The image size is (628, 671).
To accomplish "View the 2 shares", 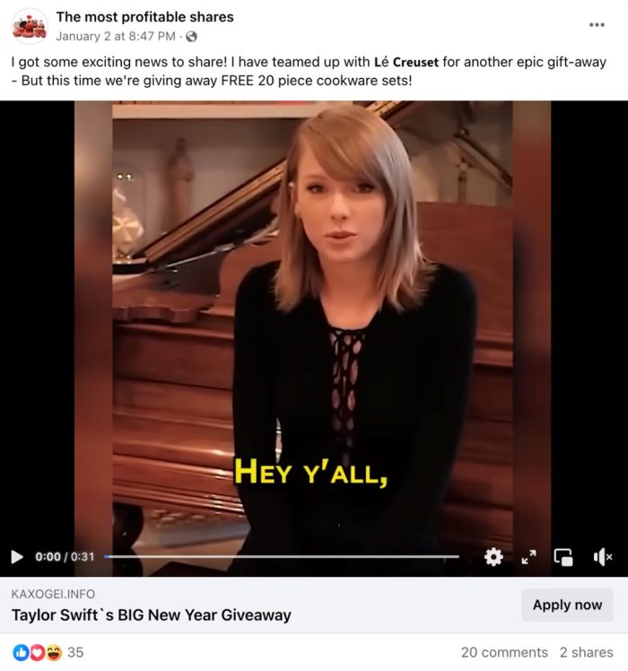I will [x=586, y=652].
